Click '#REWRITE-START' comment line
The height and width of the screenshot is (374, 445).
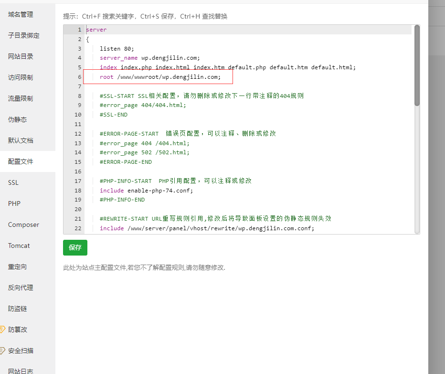click(215, 219)
